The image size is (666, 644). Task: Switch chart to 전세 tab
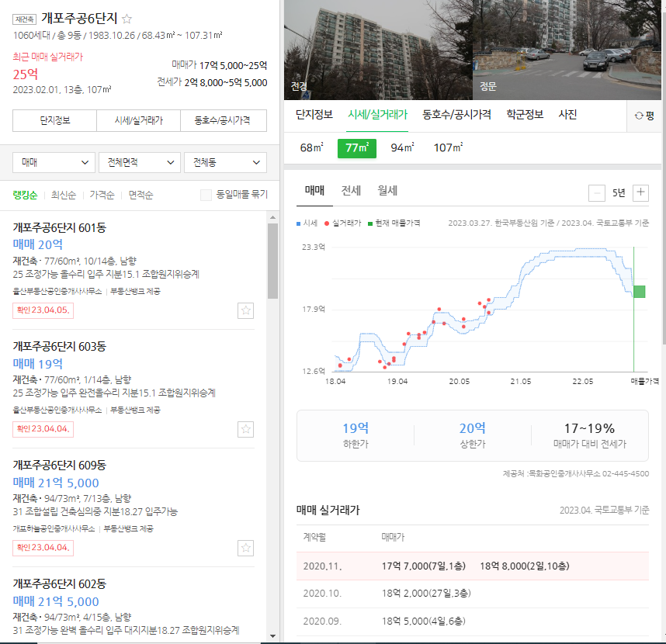[351, 191]
